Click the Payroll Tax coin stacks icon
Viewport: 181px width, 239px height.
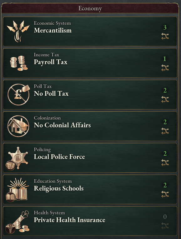(19, 63)
